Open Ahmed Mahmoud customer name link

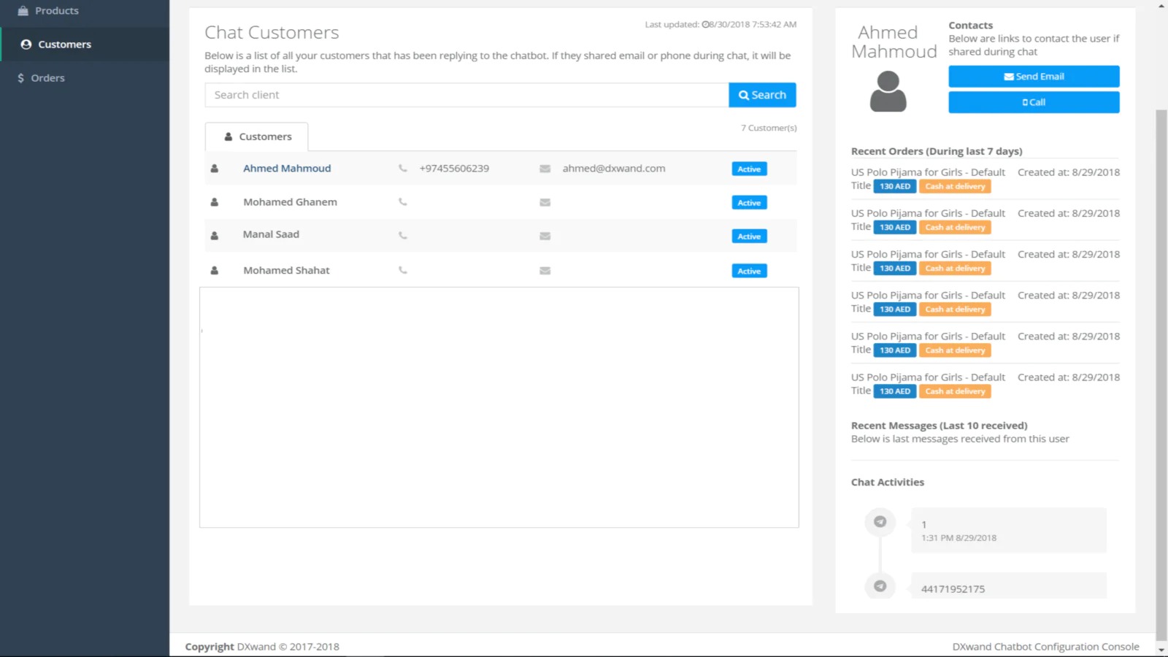pos(287,169)
